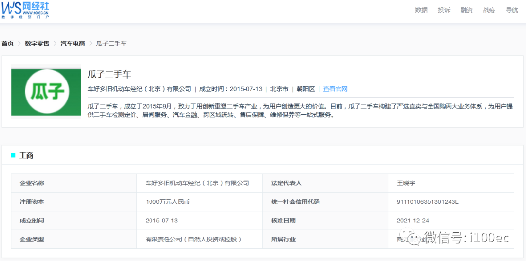Click the company description paragraph
Image resolution: width=526 pixels, height=261 pixels.
[300, 111]
